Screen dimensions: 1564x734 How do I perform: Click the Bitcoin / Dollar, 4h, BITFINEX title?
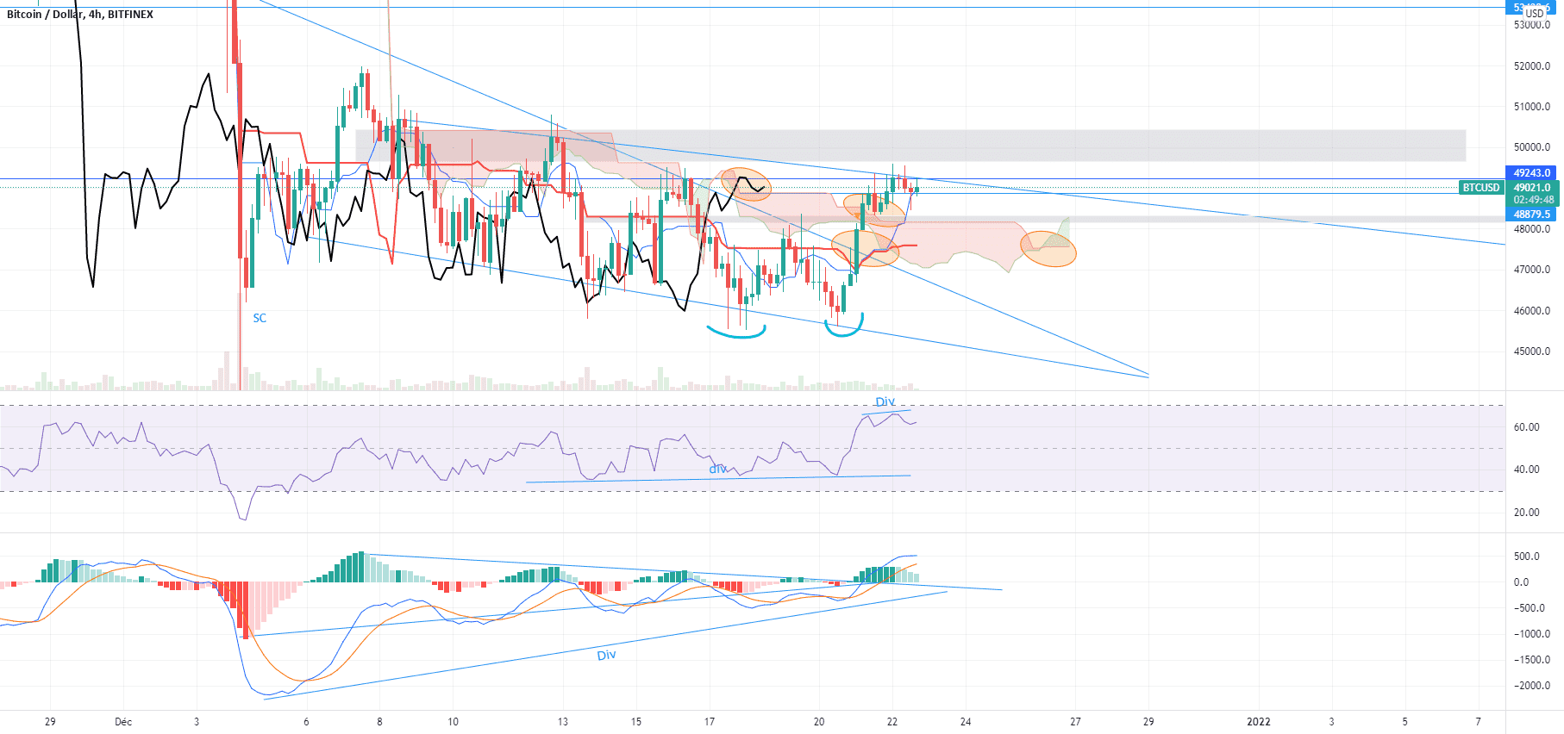click(x=80, y=15)
